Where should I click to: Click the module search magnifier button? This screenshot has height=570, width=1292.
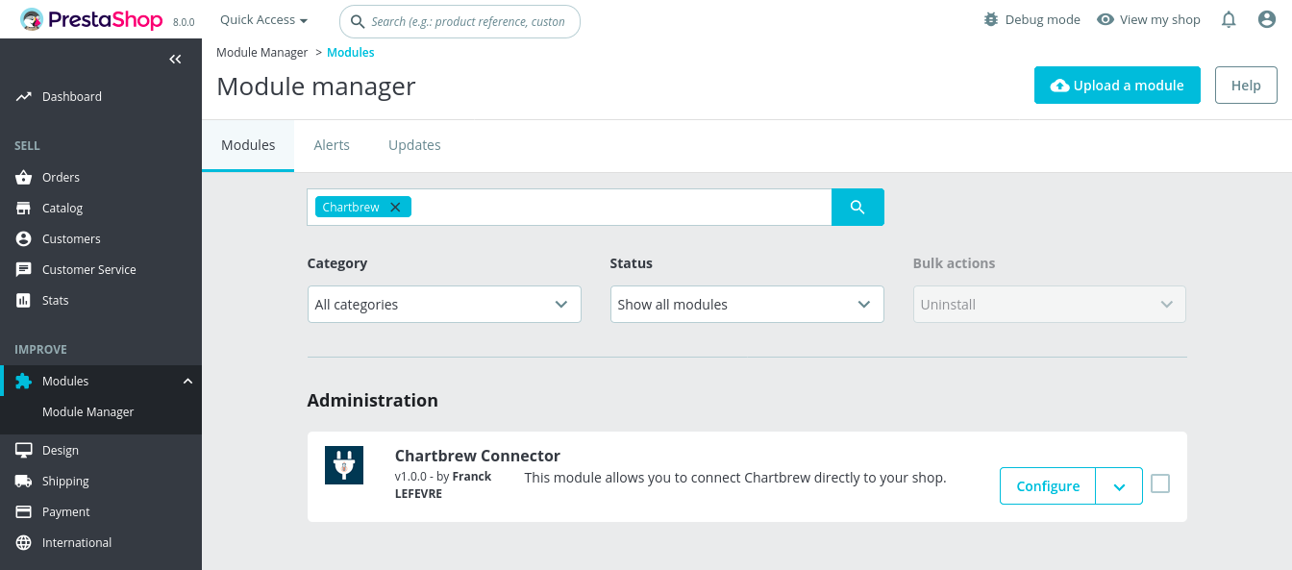pyautogui.click(x=857, y=208)
